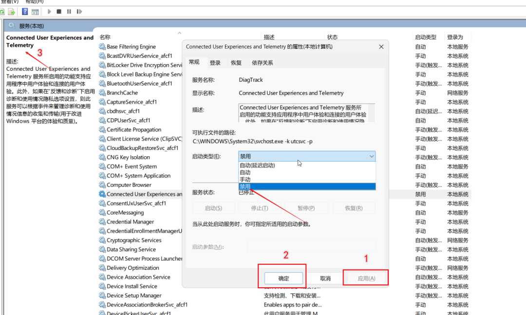
Task: Click the 取消 button
Action: [x=325, y=278]
